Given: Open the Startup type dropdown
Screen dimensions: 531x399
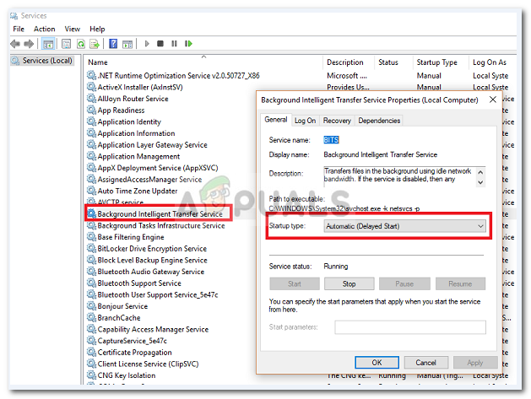Looking at the screenshot, I should [404, 226].
